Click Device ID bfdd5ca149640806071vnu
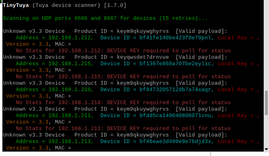 click(175, 115)
